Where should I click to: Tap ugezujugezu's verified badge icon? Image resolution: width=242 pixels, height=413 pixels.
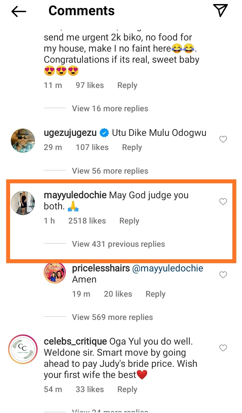(104, 134)
